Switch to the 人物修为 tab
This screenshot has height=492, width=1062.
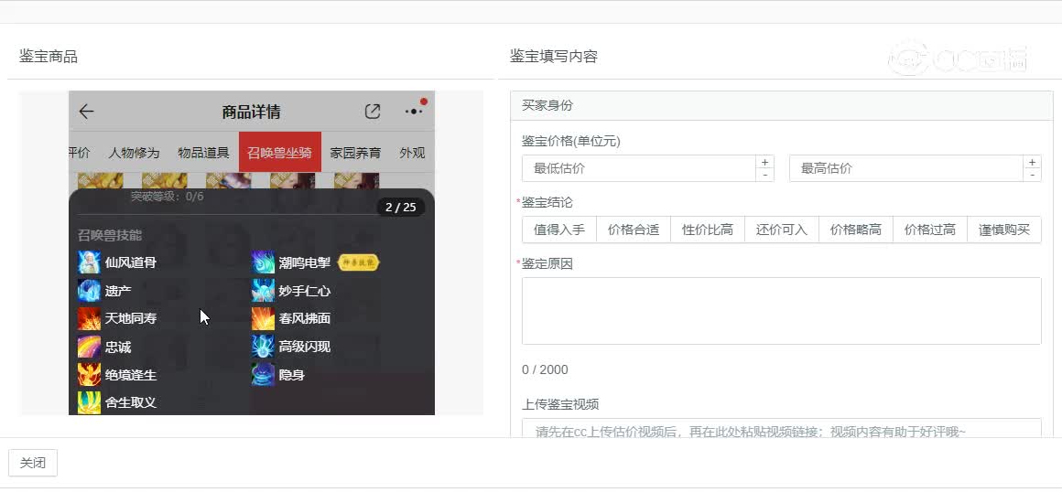(134, 153)
